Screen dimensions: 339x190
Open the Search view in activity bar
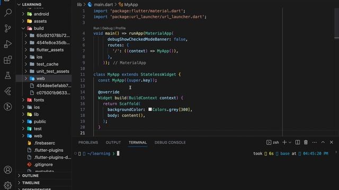8,13
